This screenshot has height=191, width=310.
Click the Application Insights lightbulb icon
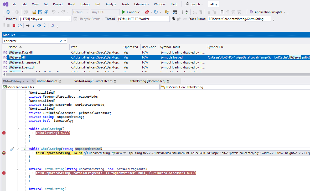[x=251, y=12]
